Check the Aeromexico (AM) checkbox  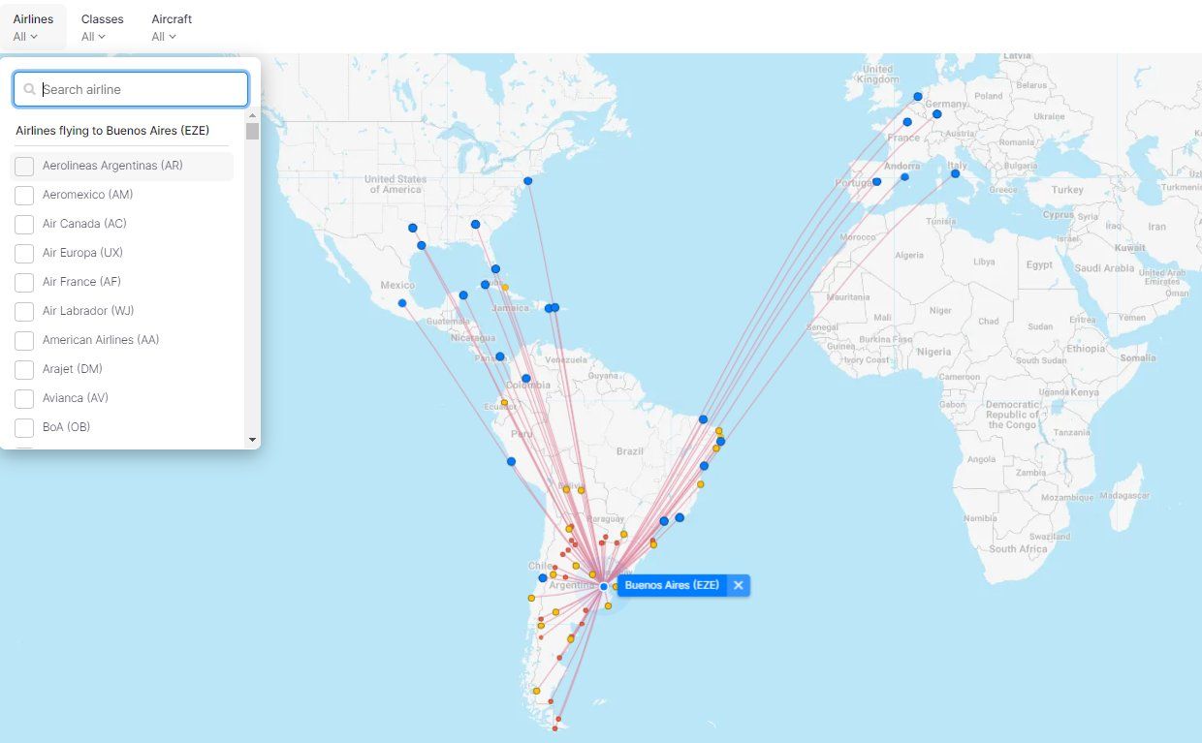pos(24,196)
